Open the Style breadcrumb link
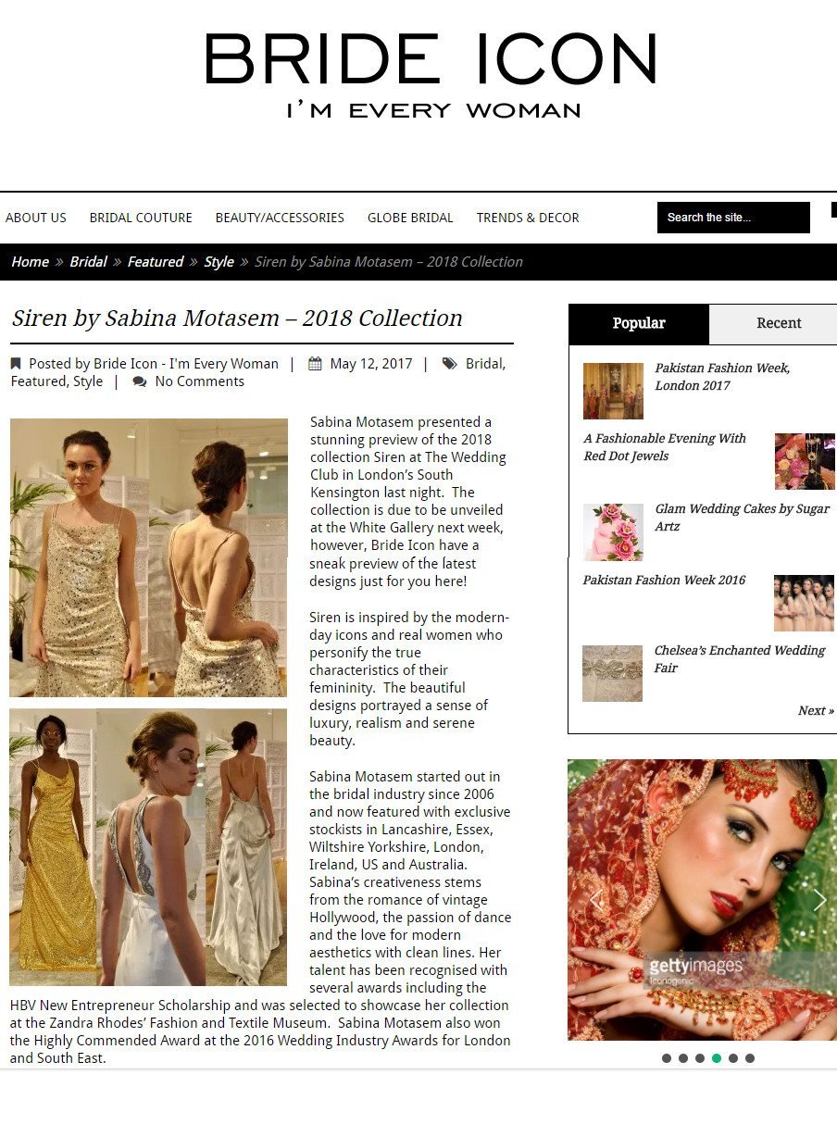This screenshot has height=1137, width=837. 219,262
